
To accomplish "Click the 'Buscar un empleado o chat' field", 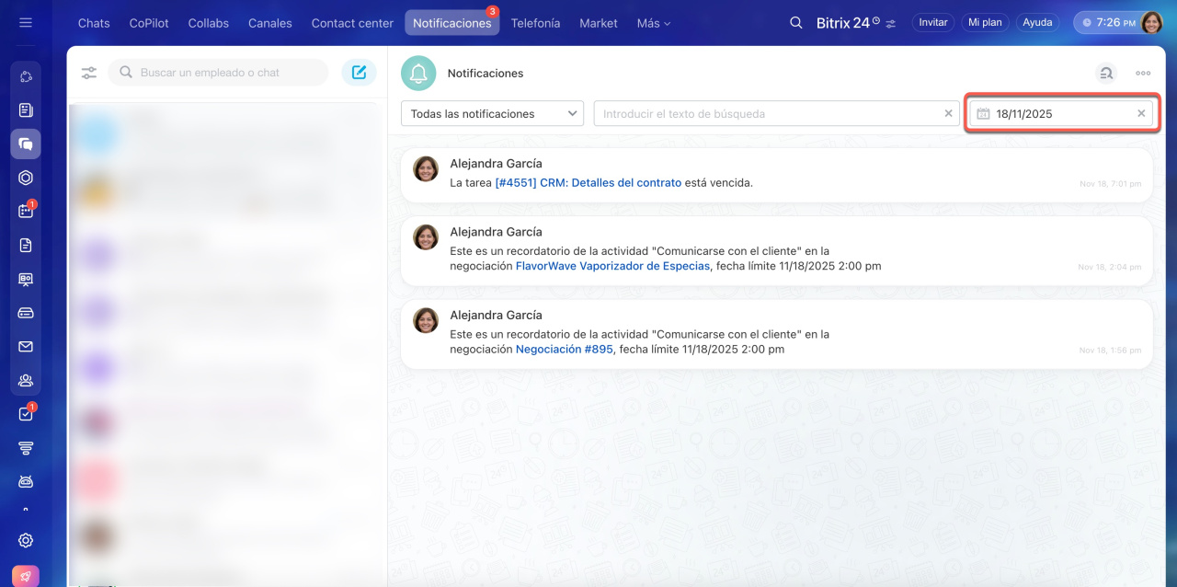I will 225,73.
